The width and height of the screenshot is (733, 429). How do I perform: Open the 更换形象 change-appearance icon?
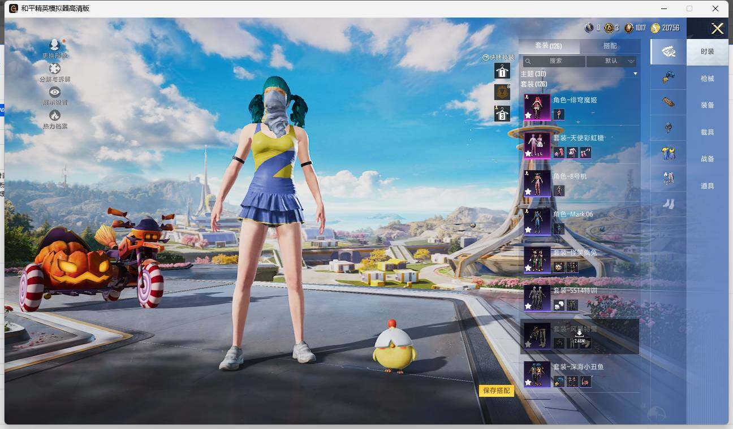coord(55,45)
